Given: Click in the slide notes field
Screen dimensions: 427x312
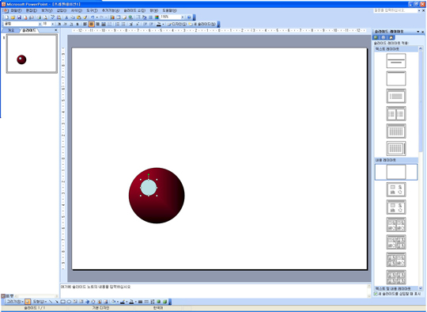Looking at the screenshot, I should coord(213,291).
